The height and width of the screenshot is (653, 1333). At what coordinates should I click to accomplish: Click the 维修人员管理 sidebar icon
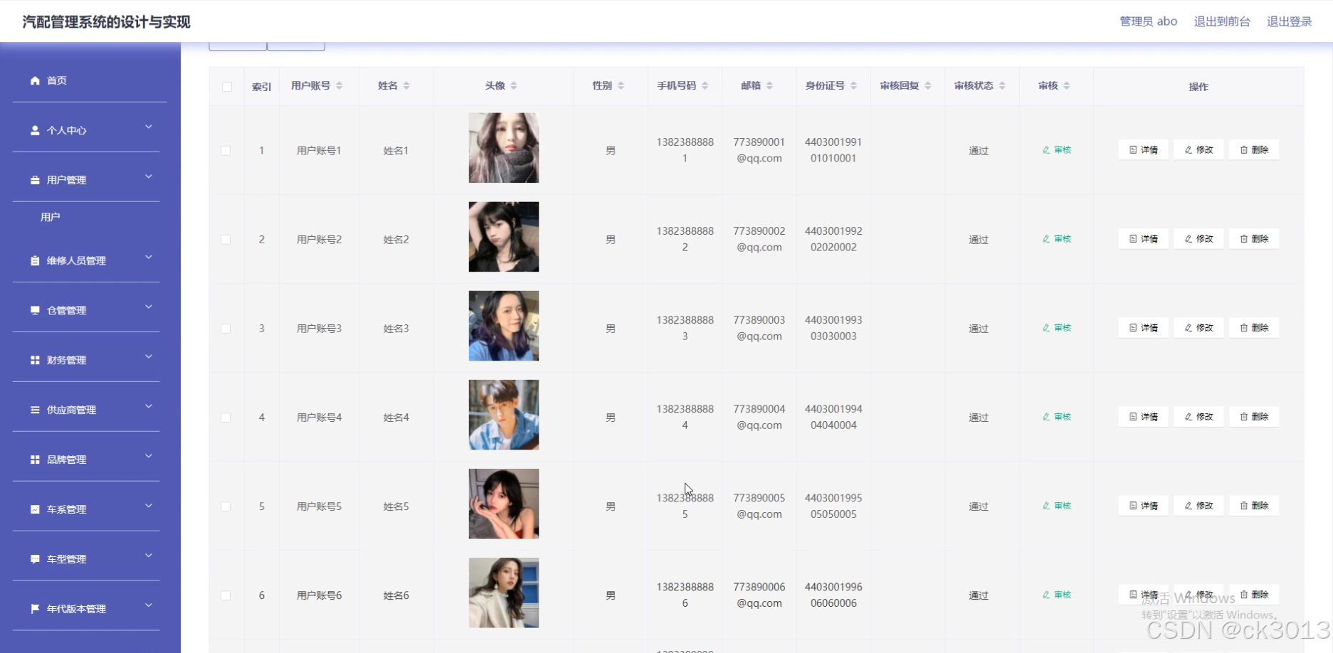point(33,260)
